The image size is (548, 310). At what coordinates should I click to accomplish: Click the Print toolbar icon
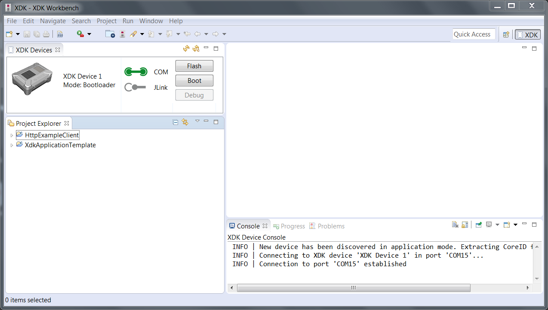click(x=46, y=34)
